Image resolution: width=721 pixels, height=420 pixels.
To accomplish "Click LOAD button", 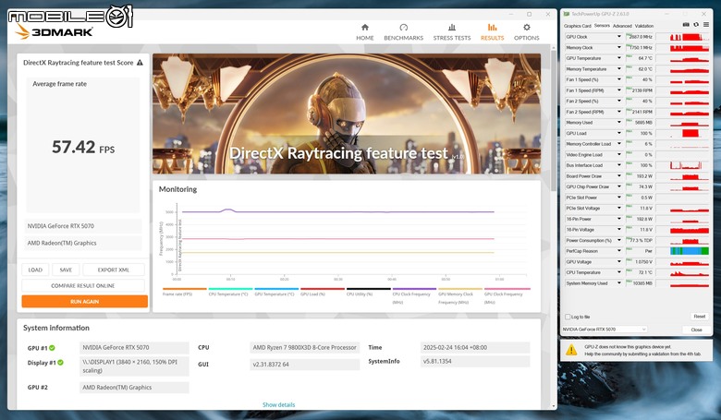I will click(35, 270).
